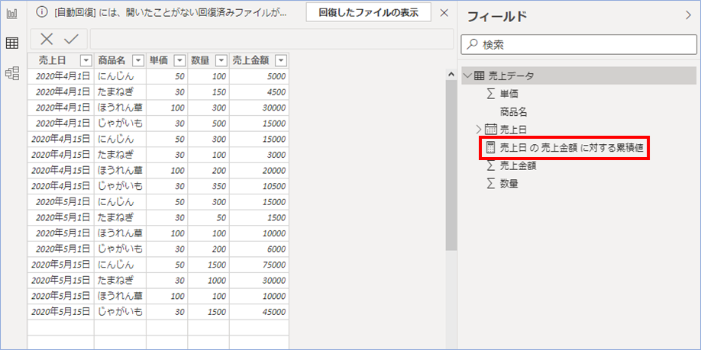701x350 pixels.
Task: Collapse the フィールド pane with the chevron
Action: pos(688,15)
